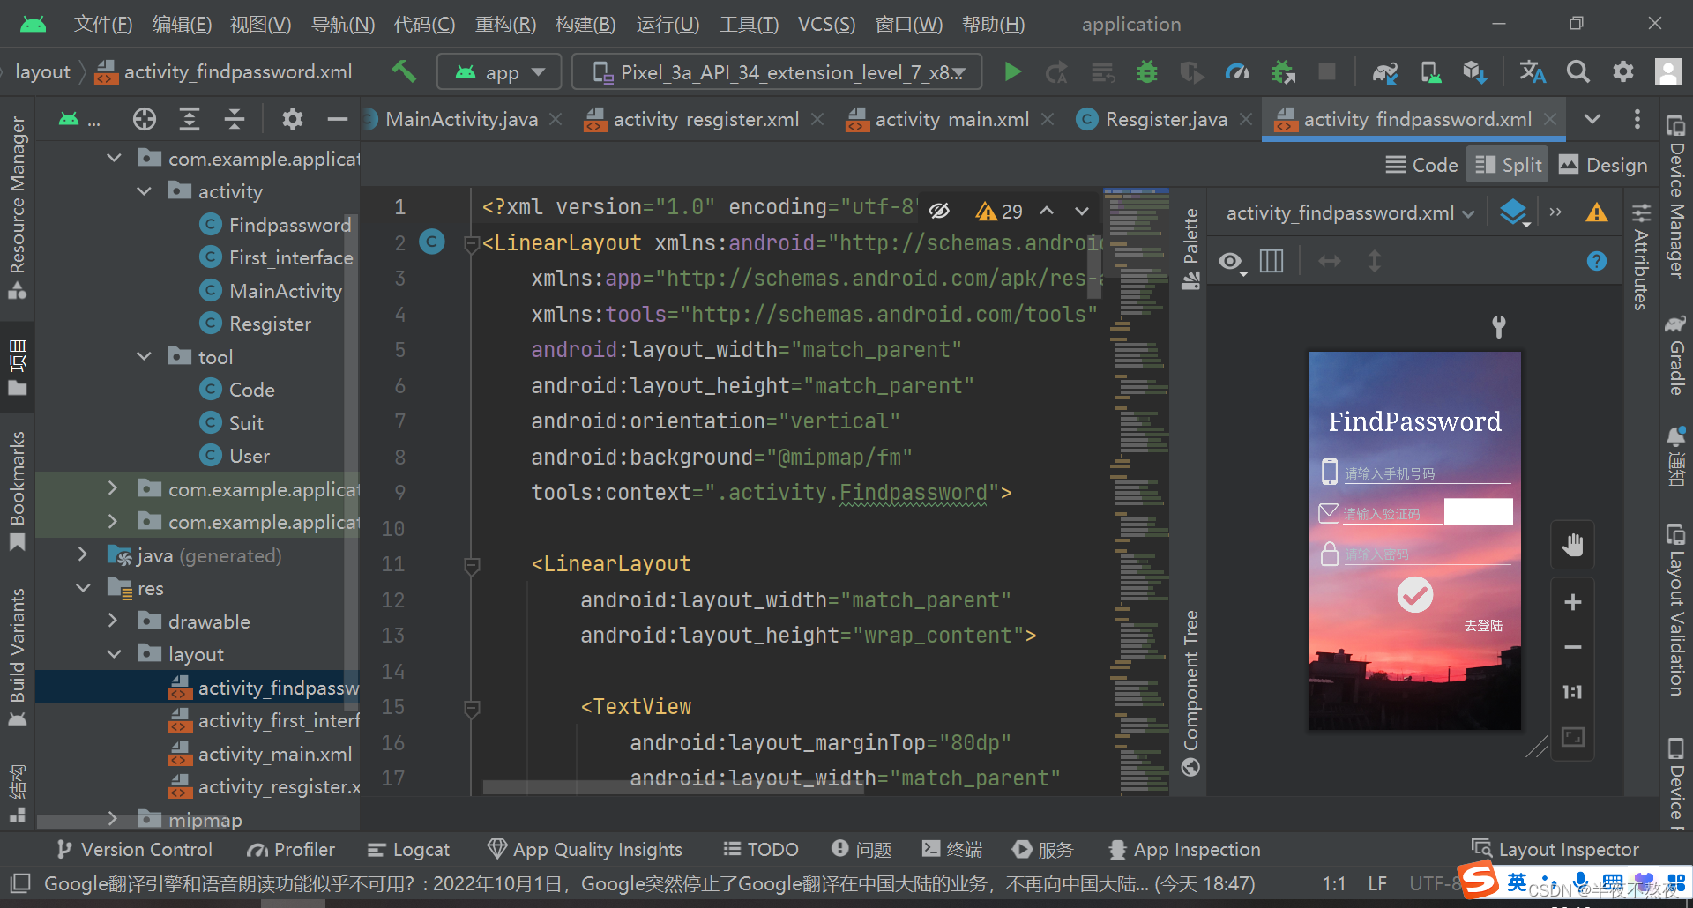Open the Logcat tool window

[408, 849]
